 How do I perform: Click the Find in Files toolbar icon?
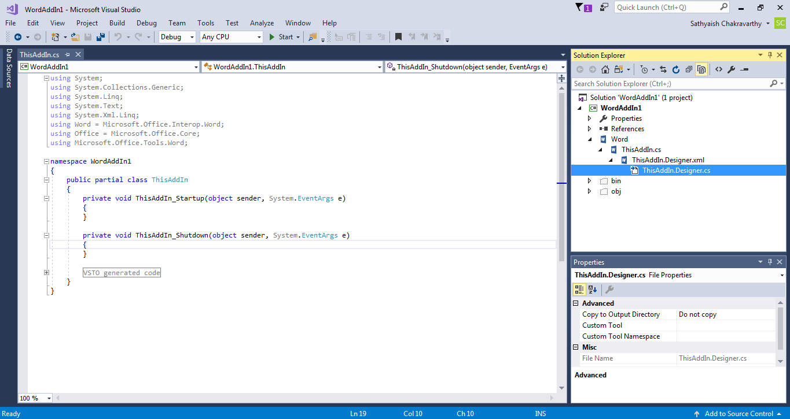tap(313, 37)
